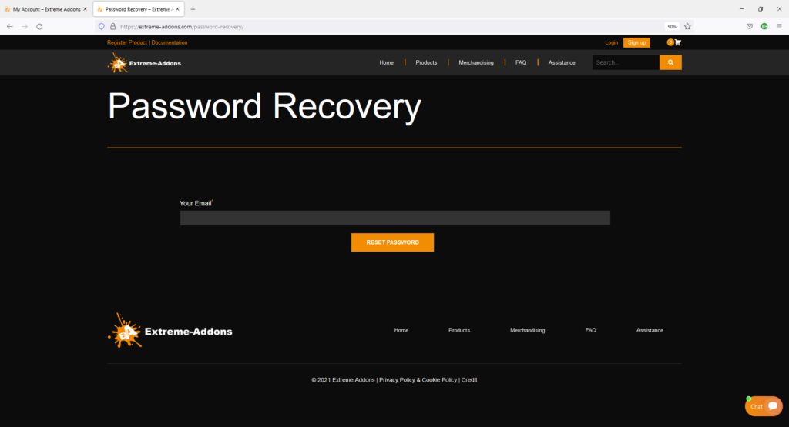
Task: Click the Credit link in the footer
Action: [469, 380]
